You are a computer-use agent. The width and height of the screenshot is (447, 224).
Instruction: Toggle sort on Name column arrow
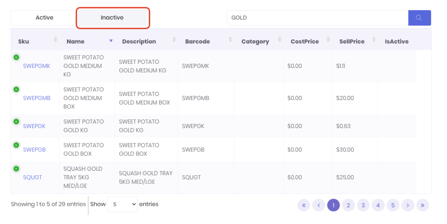[111, 41]
